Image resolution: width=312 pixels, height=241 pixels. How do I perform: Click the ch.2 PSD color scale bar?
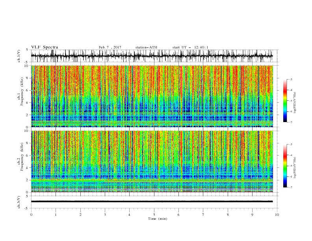pyautogui.click(x=285, y=166)
